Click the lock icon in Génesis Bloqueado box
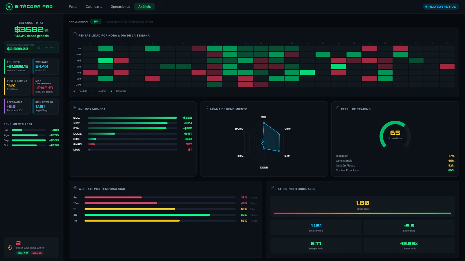Screen dimensions: 465x261 [39, 47]
